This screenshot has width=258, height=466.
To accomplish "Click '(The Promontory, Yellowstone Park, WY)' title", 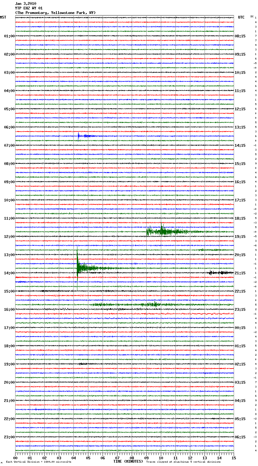I will click(x=55, y=13).
